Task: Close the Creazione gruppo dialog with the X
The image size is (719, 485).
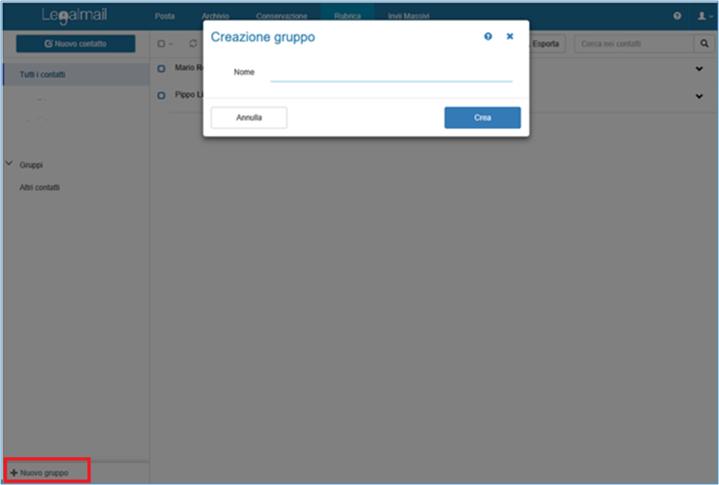Action: (510, 36)
